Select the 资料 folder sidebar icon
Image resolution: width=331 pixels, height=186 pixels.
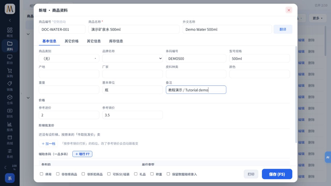coord(10,46)
